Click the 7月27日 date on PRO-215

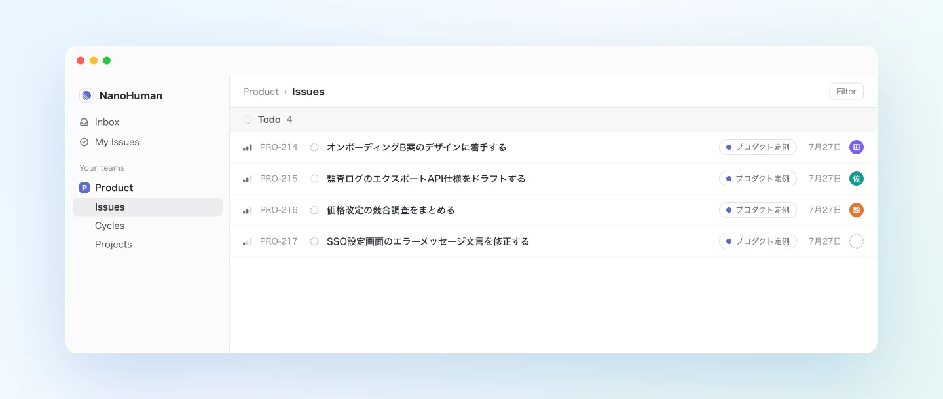point(824,179)
